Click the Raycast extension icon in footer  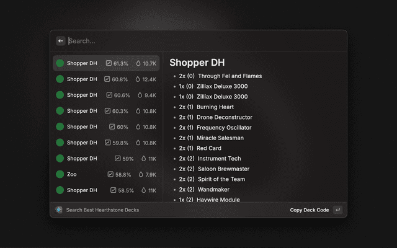58,210
